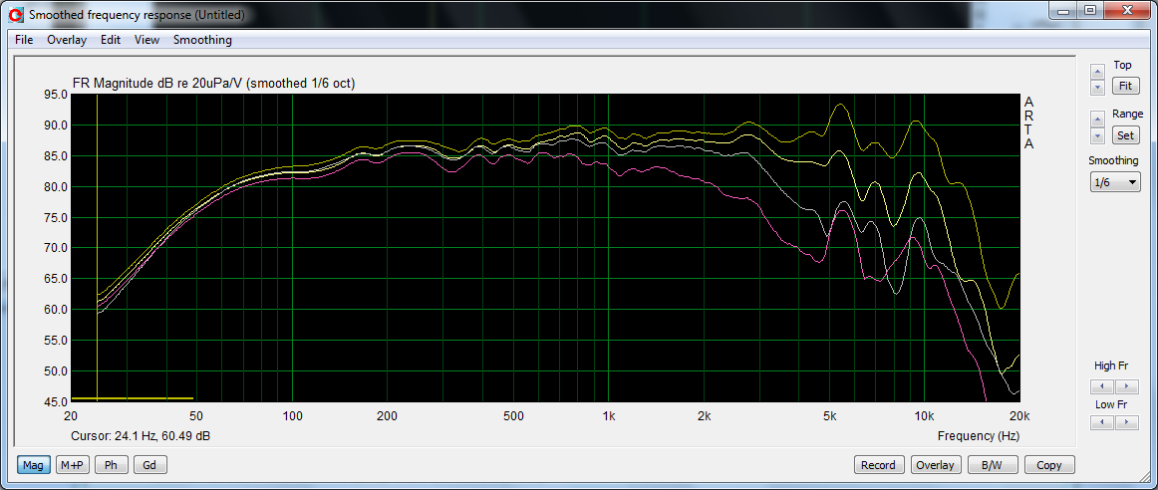
Task: Open the Overlay menu
Action: (67, 40)
